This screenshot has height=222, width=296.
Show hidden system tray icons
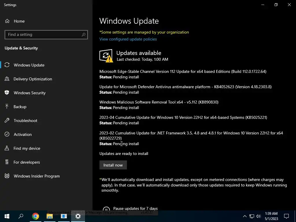pos(245,216)
